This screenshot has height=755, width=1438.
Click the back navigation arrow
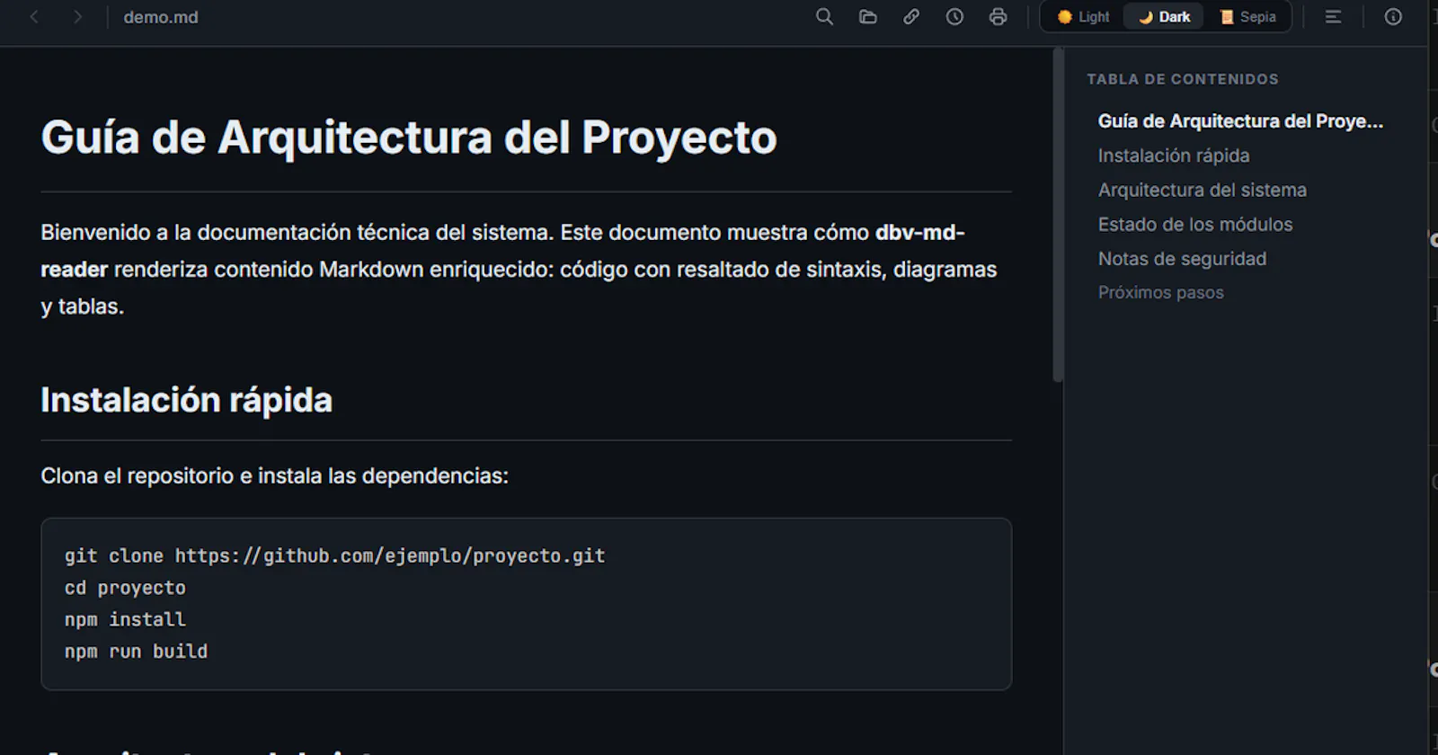[x=34, y=17]
